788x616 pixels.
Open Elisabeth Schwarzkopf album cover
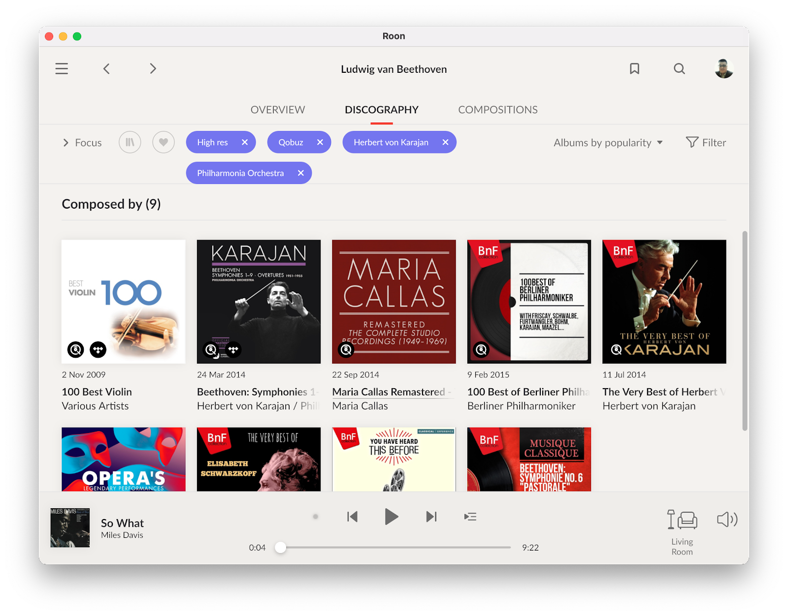point(259,459)
